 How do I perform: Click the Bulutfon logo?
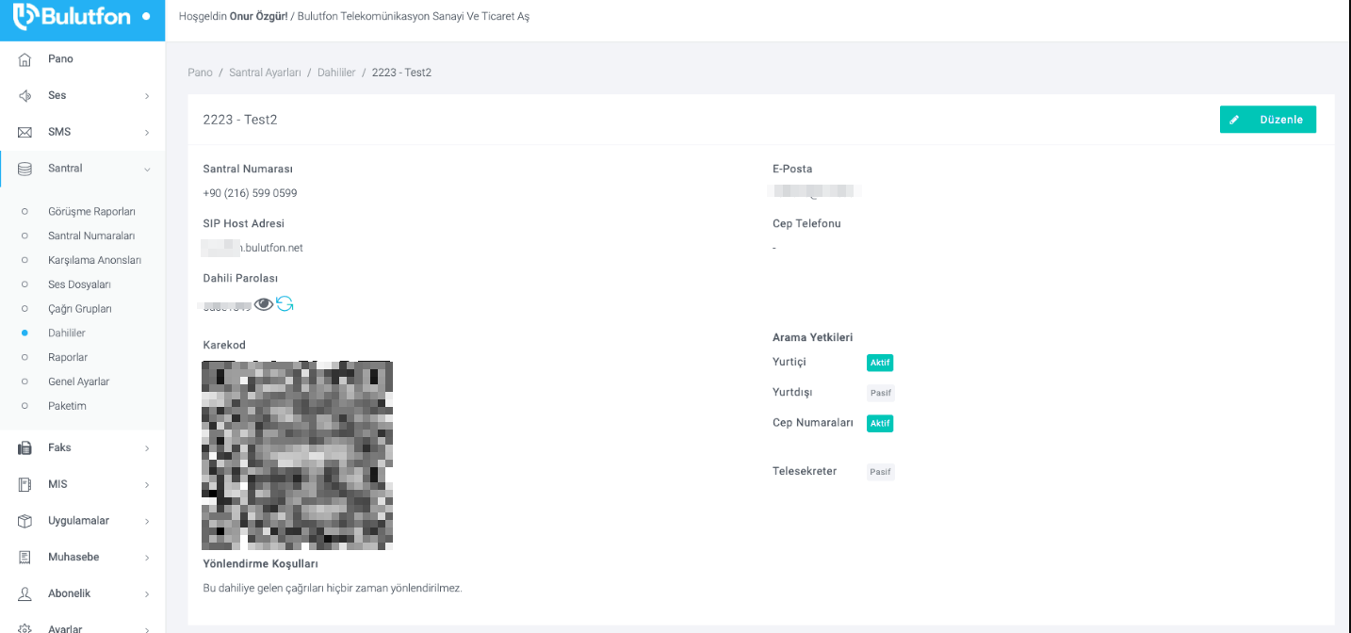point(71,16)
